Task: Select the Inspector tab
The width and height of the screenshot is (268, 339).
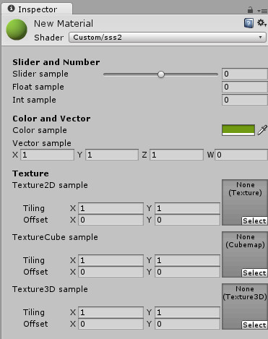Action: tap(37, 9)
